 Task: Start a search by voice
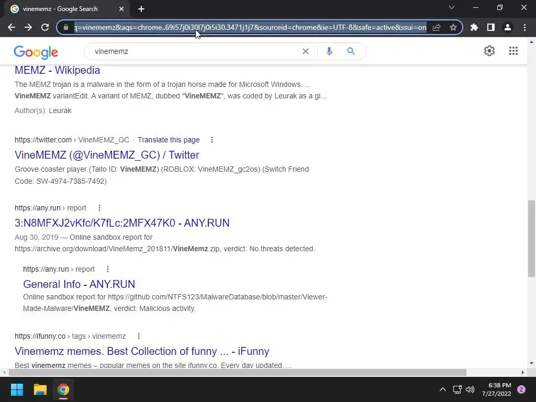pyautogui.click(x=329, y=51)
